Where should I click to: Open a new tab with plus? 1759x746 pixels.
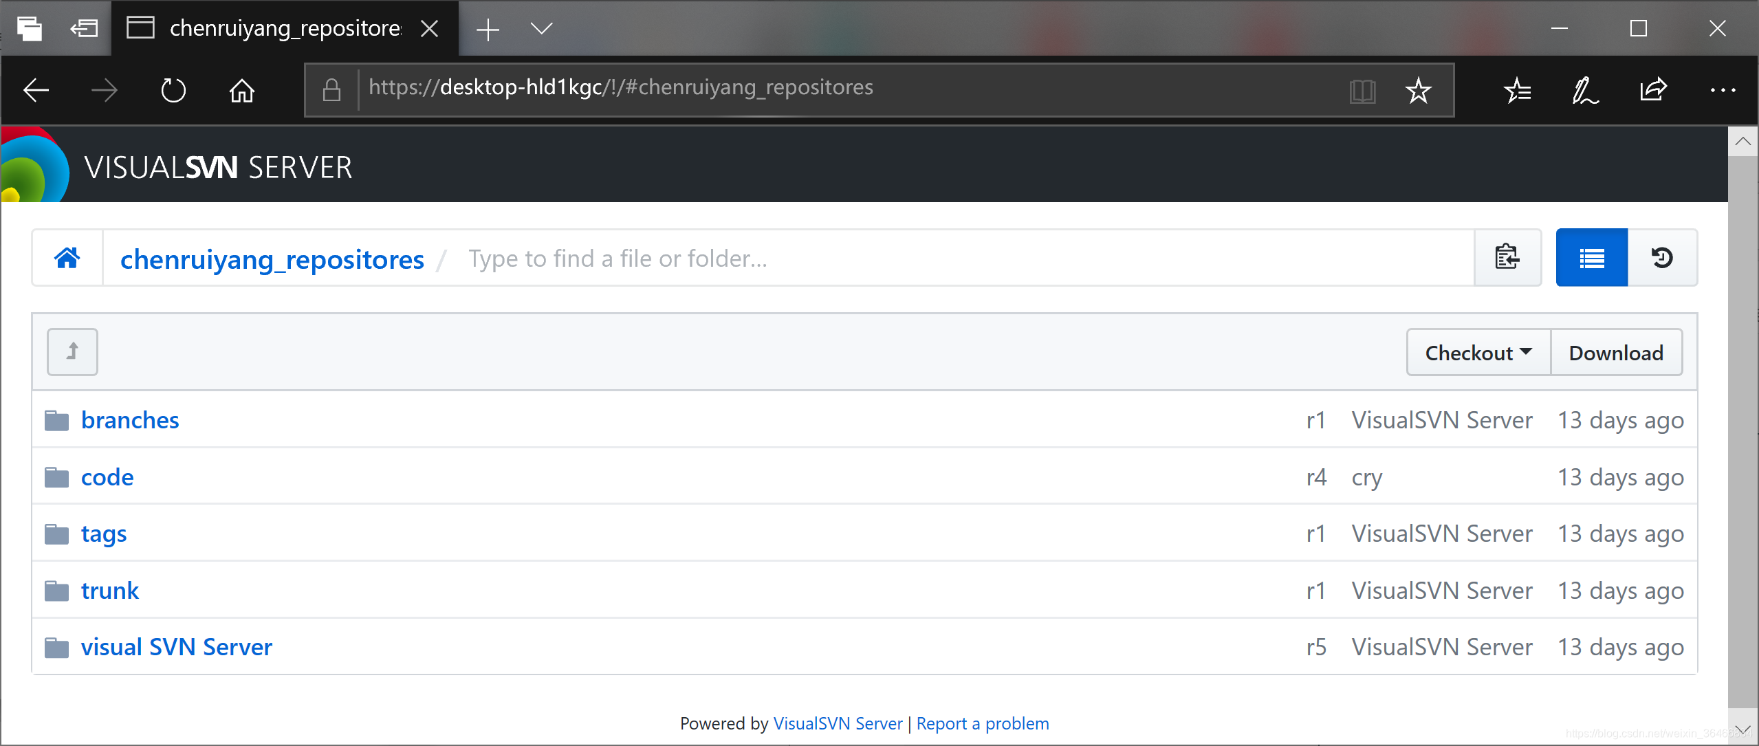(x=488, y=29)
